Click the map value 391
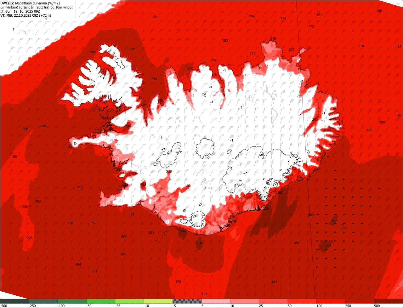 click(x=131, y=214)
